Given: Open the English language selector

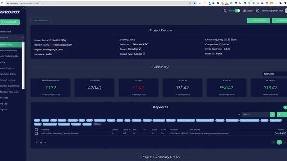Looking at the screenshot, I should [x=248, y=11].
